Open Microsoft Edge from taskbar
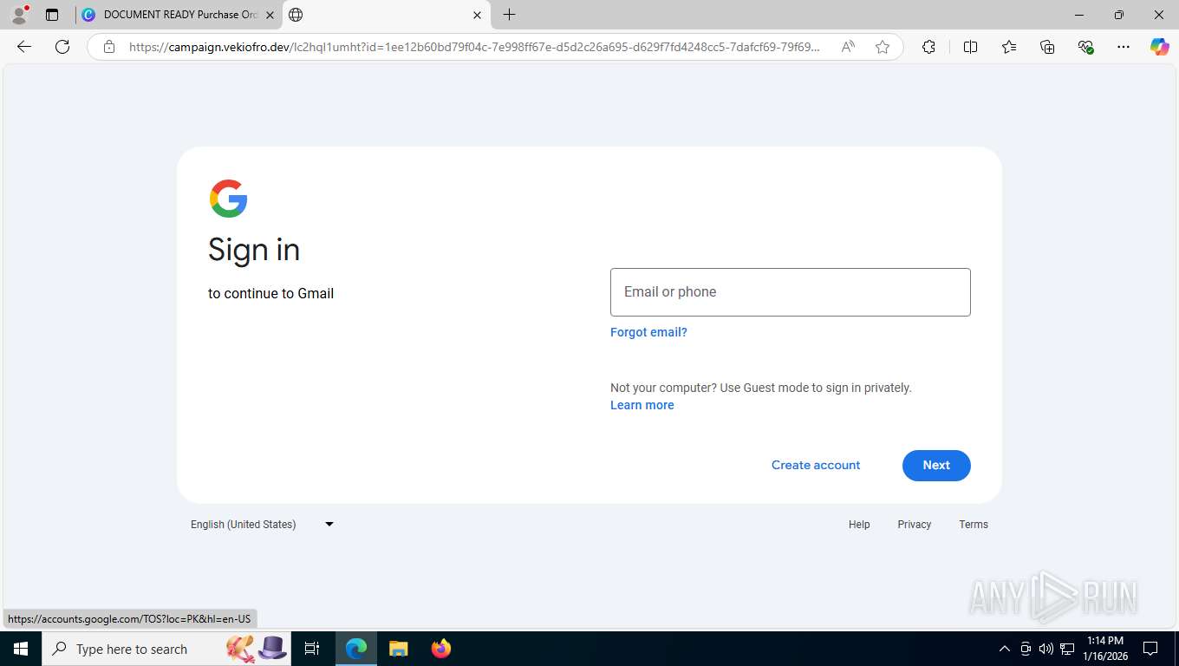Screen dimensions: 1179x666 click(356, 649)
